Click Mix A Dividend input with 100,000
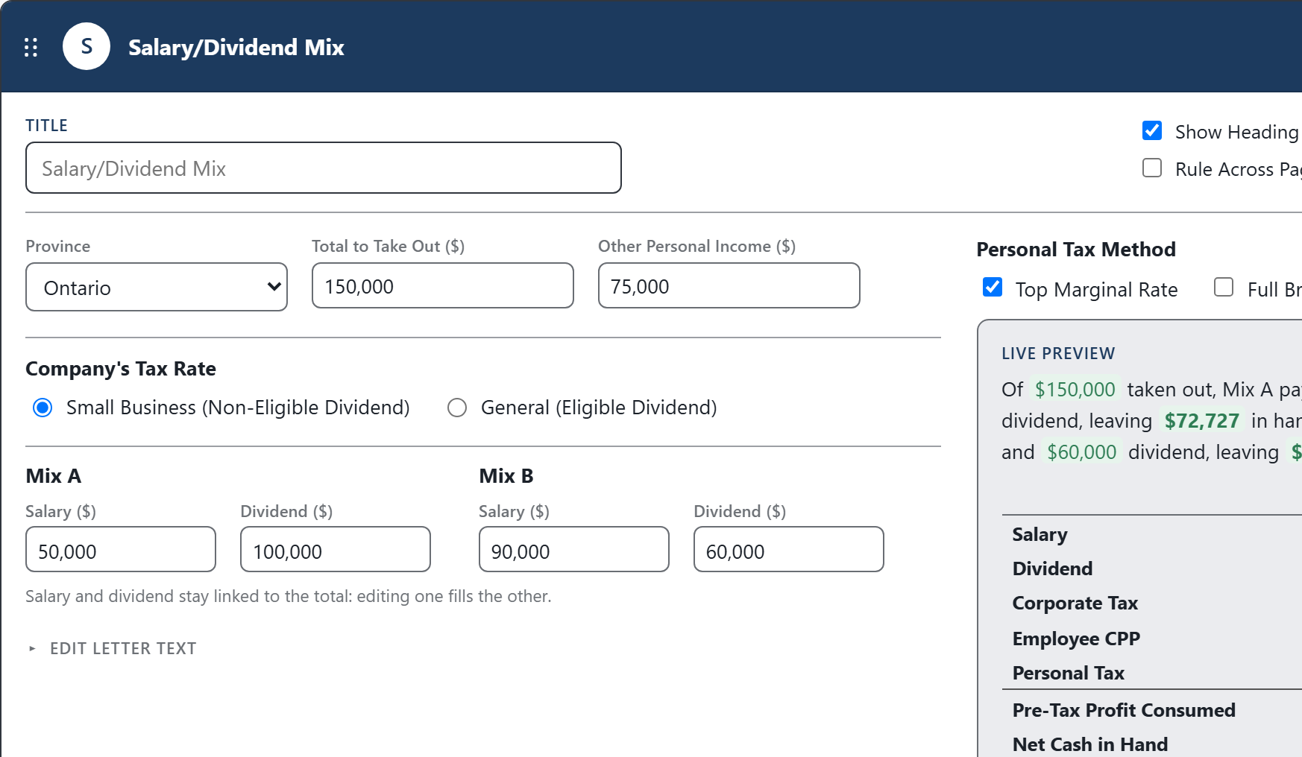Image resolution: width=1302 pixels, height=757 pixels. pos(336,549)
